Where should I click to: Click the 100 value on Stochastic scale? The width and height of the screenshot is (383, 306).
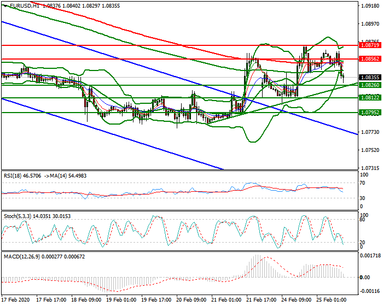pos(364,215)
